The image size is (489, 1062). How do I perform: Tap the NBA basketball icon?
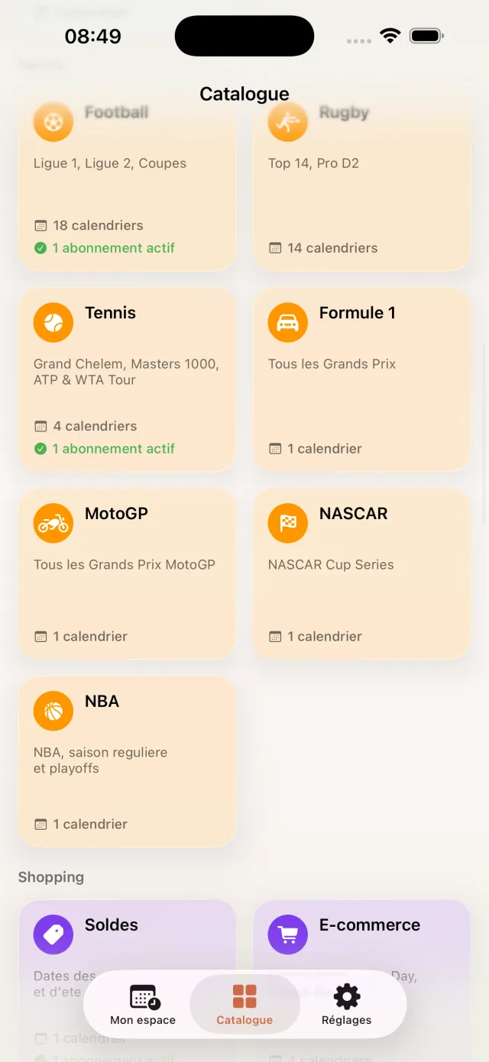tap(53, 712)
